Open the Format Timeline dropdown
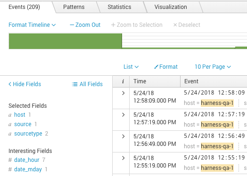Viewport: 247px width, 176px height. tap(32, 25)
